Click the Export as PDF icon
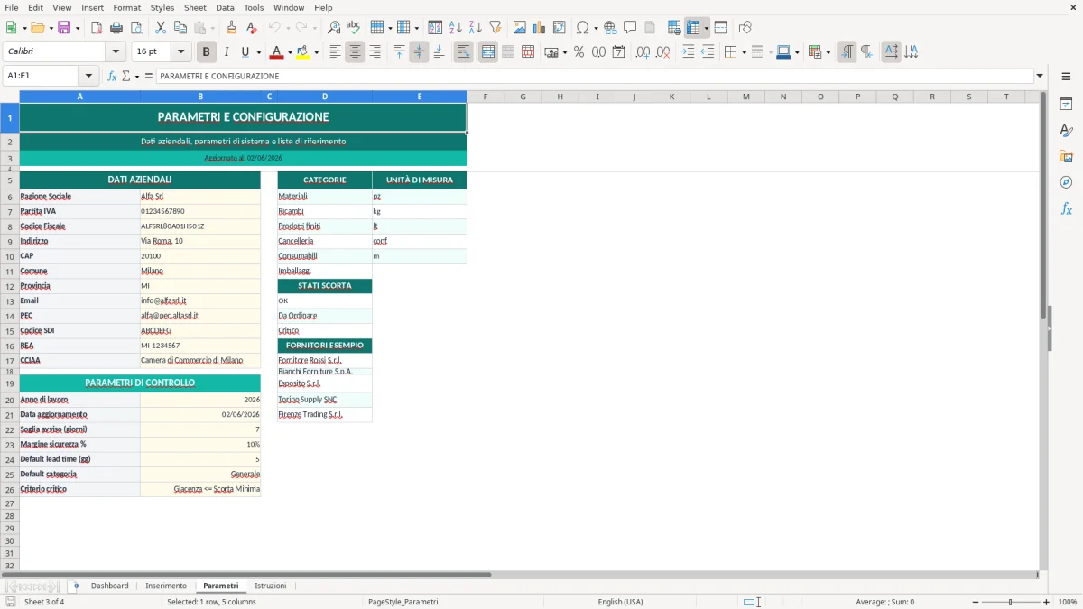Viewport: 1083px width, 609px height. 97,28
